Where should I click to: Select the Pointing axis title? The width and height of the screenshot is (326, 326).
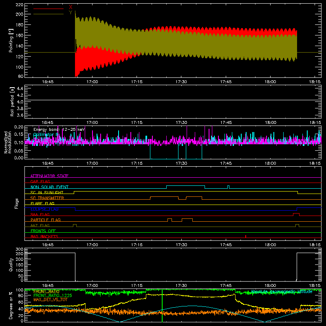click(11, 41)
